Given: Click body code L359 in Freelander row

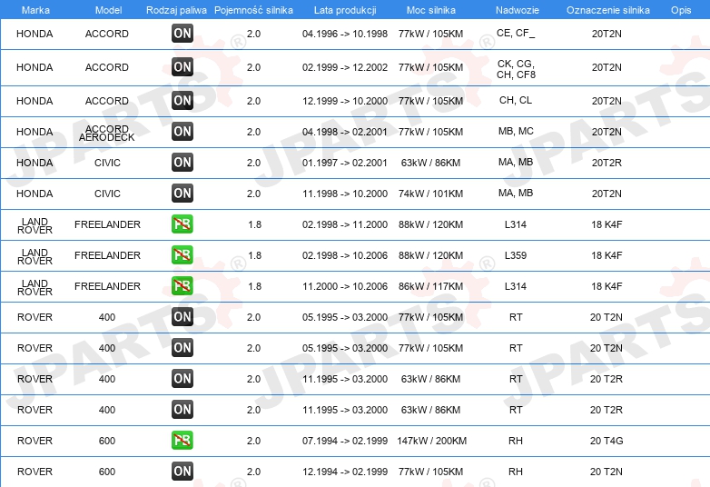Looking at the screenshot, I should [516, 255].
